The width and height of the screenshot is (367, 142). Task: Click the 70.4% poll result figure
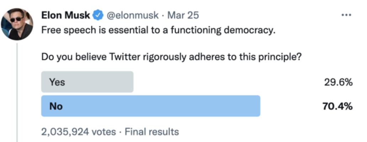point(337,106)
